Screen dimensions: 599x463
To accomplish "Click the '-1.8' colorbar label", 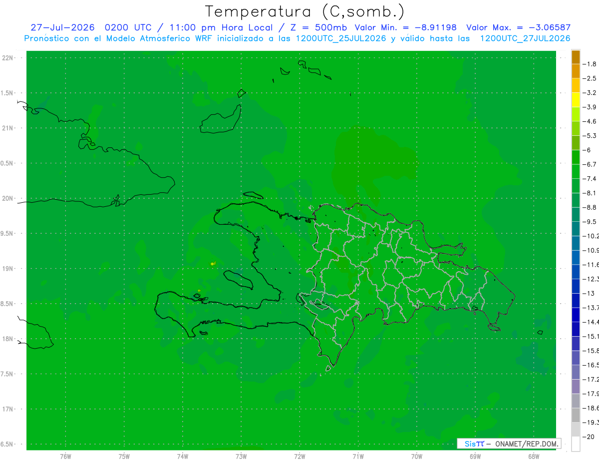I will [x=590, y=64].
